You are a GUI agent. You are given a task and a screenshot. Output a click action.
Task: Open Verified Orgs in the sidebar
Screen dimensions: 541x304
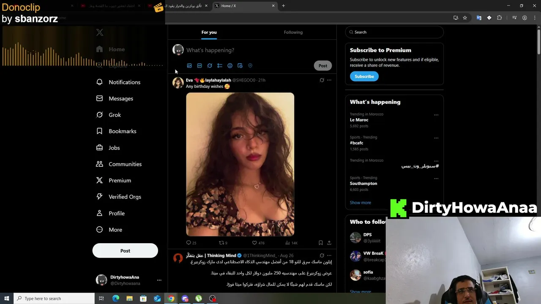(x=119, y=197)
